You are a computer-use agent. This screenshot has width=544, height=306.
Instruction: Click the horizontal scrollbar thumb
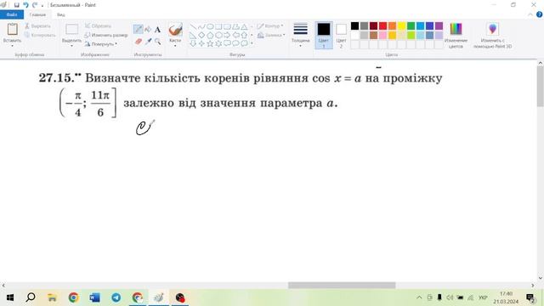tap(342, 286)
